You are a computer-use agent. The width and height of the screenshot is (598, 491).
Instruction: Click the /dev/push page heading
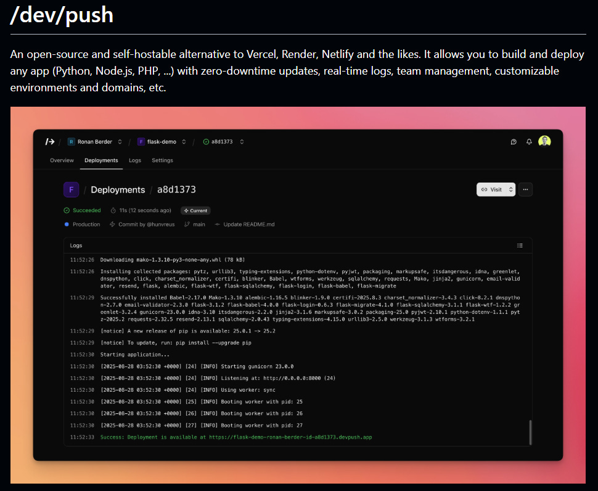[x=62, y=15]
